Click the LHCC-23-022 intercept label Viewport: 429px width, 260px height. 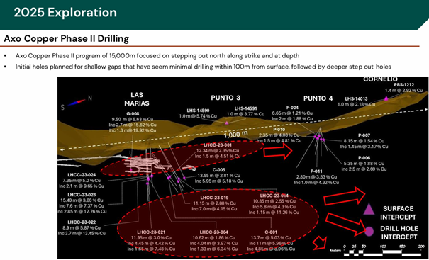tap(82, 227)
